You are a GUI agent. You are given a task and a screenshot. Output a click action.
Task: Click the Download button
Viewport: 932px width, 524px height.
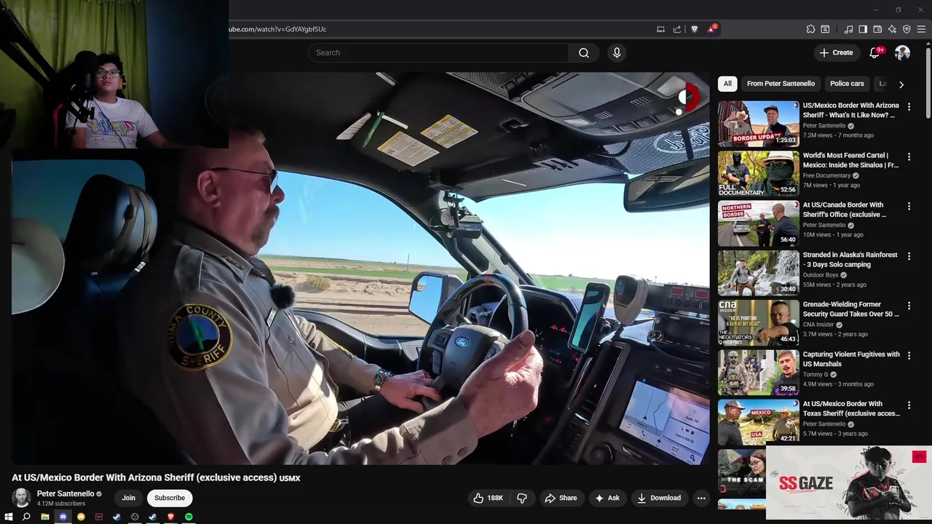(x=659, y=498)
